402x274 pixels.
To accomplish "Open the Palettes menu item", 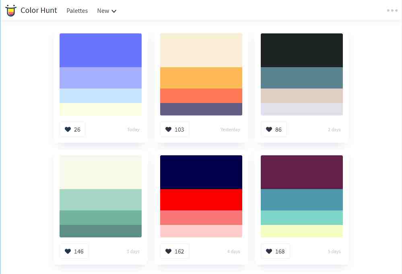I will [x=77, y=11].
